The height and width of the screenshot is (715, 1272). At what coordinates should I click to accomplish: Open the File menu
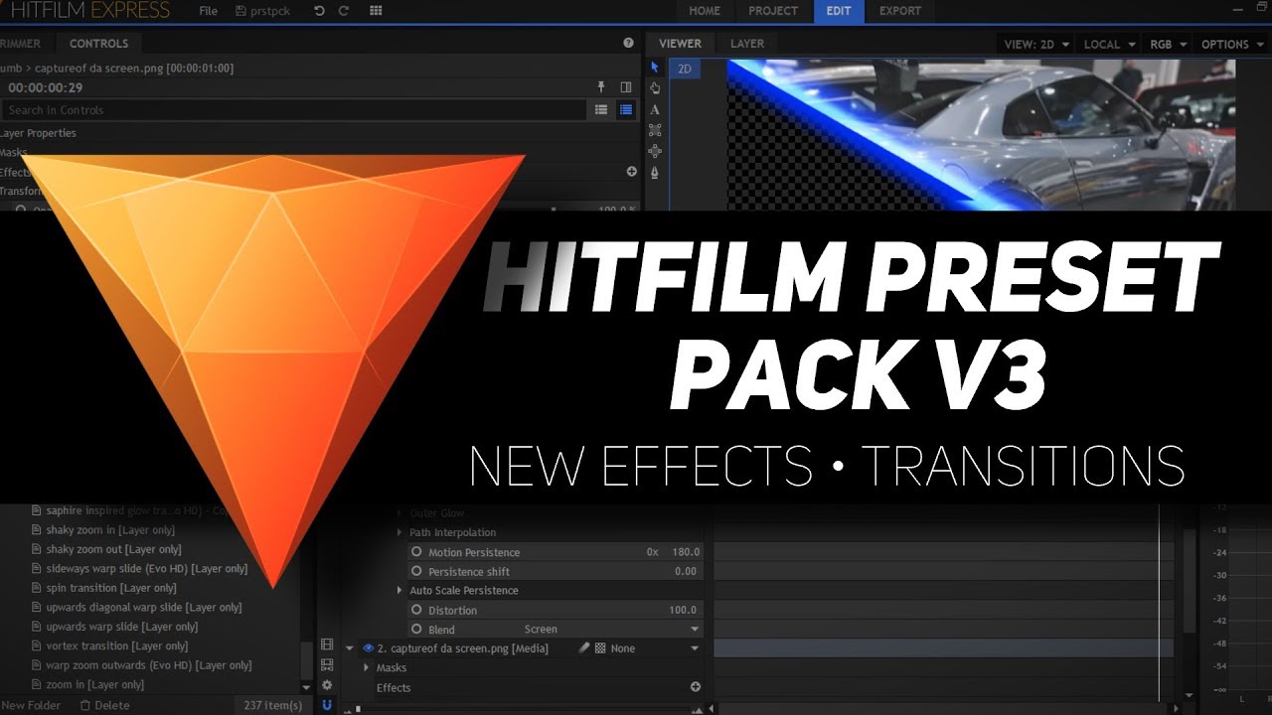click(208, 11)
